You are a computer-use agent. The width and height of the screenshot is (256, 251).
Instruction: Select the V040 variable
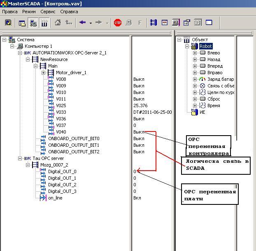[61, 132]
